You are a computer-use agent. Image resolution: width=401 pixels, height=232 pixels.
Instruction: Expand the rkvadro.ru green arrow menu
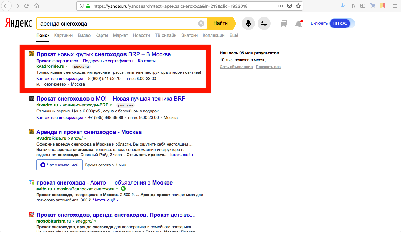(x=111, y=105)
